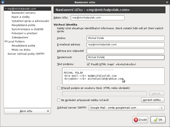Click the Zrušit cancel button
This screenshot has height=127, width=170.
point(140,120)
